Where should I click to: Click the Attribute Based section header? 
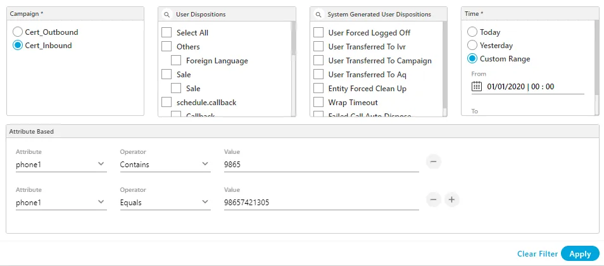coord(303,132)
